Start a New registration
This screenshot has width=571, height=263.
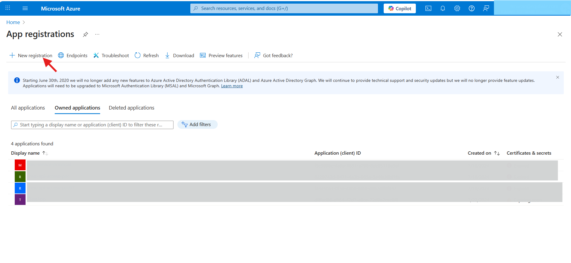point(31,55)
